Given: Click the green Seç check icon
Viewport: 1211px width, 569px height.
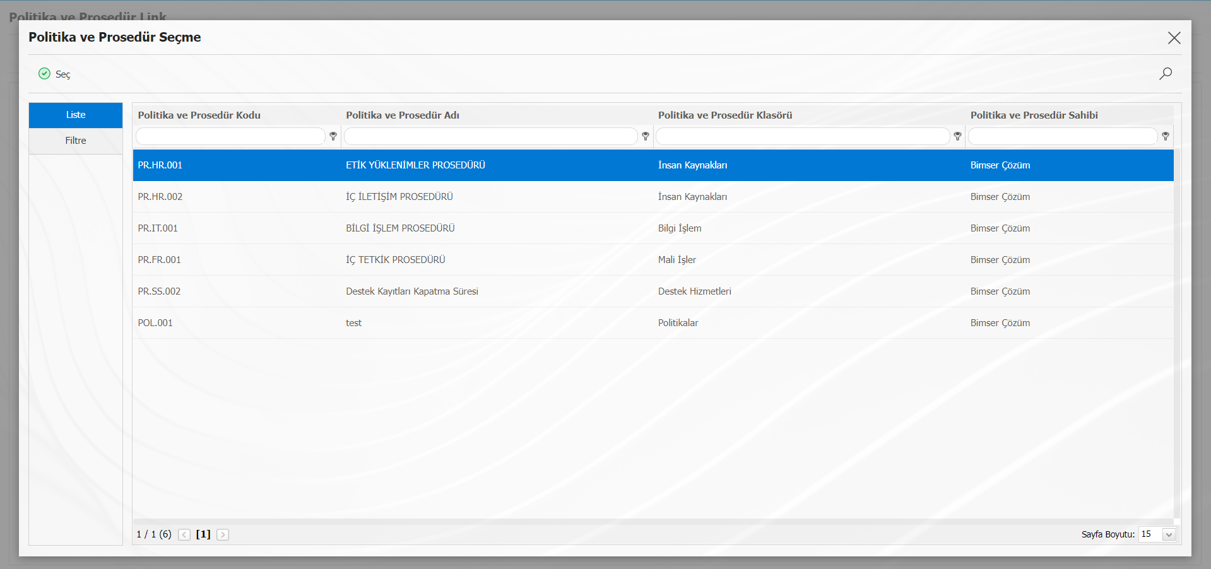Looking at the screenshot, I should (x=44, y=74).
